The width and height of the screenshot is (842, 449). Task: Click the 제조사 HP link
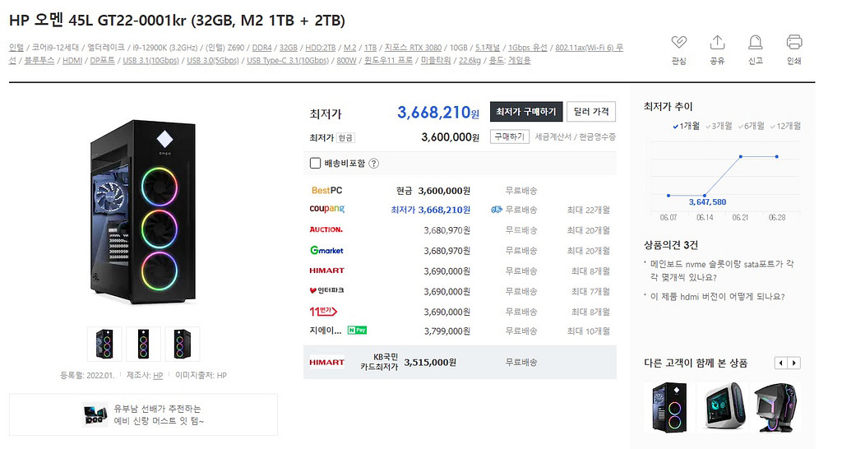click(158, 376)
